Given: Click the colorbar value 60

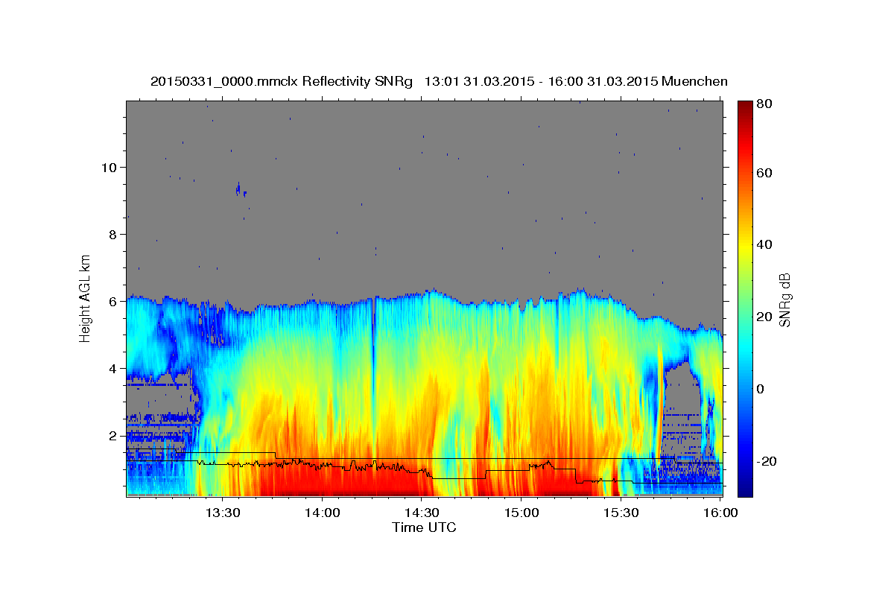Looking at the screenshot, I should coord(763,173).
